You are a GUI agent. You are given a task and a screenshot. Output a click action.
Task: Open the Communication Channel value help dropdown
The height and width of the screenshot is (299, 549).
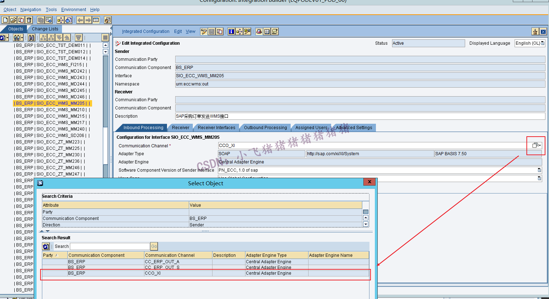[536, 145]
